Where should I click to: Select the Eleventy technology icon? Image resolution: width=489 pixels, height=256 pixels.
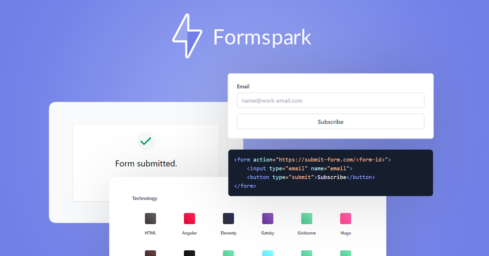point(229,218)
